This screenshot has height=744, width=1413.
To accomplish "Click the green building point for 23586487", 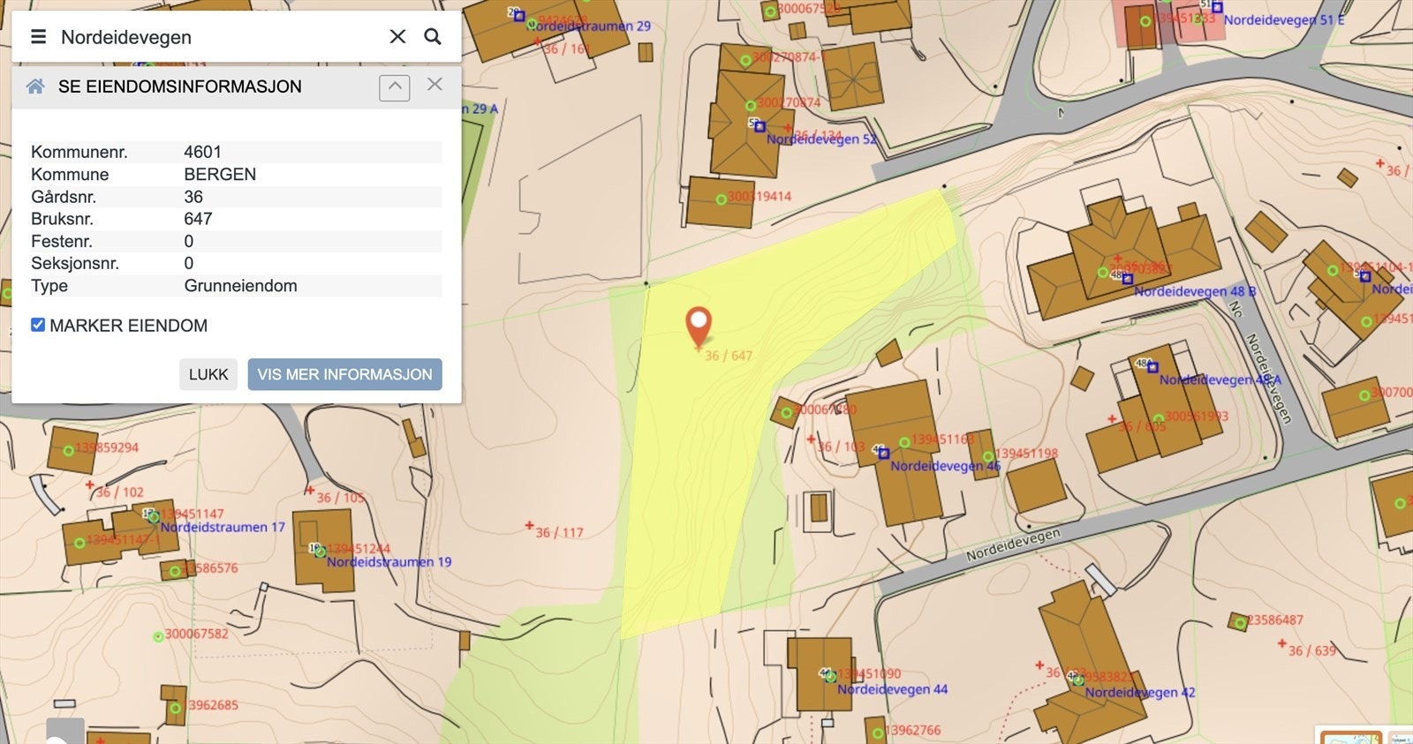I will (1240, 623).
